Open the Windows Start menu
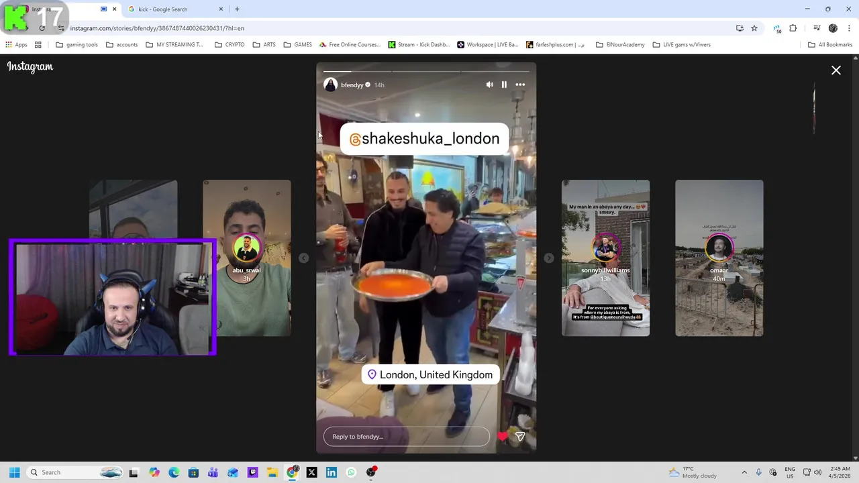The height and width of the screenshot is (483, 859). (14, 472)
